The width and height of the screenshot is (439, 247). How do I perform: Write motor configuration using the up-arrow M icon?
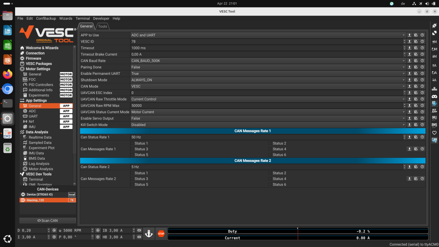434,41
